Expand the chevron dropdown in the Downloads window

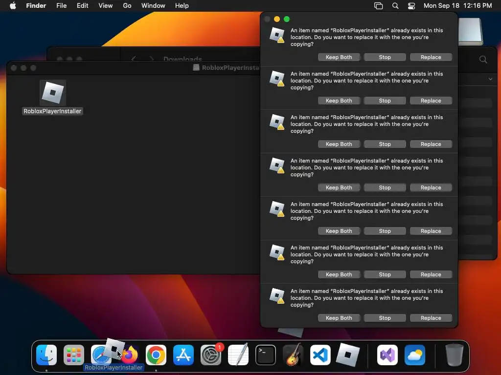(490, 79)
